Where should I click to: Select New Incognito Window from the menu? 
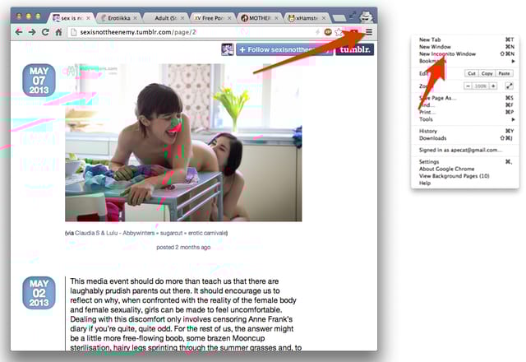click(447, 53)
